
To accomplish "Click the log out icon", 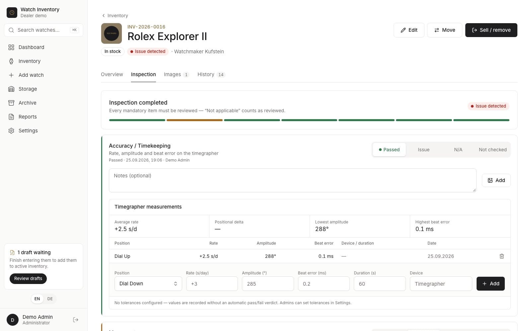I will point(76,320).
